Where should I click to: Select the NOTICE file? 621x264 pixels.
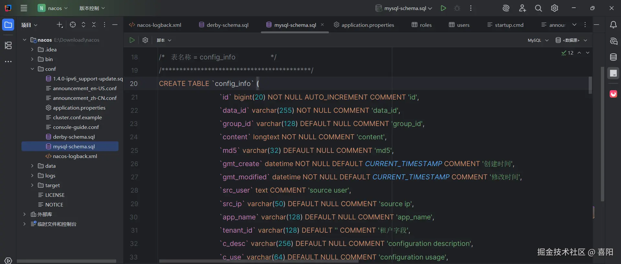(51, 205)
